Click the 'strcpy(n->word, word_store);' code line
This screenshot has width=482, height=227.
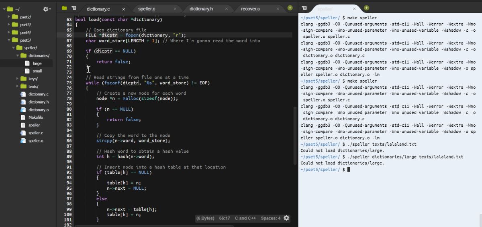[133, 141]
